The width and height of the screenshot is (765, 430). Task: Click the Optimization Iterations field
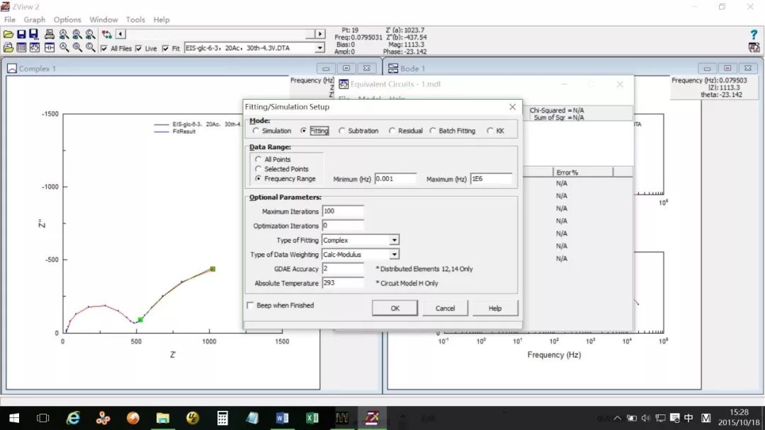click(x=343, y=226)
